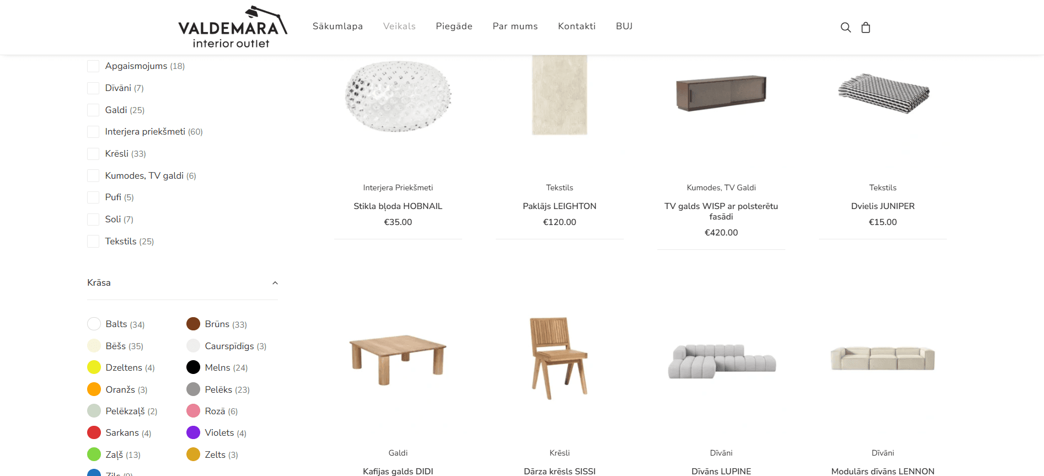The width and height of the screenshot is (1044, 476).
Task: Open the Stikla bļoda HOBNAIL product link
Action: point(398,206)
